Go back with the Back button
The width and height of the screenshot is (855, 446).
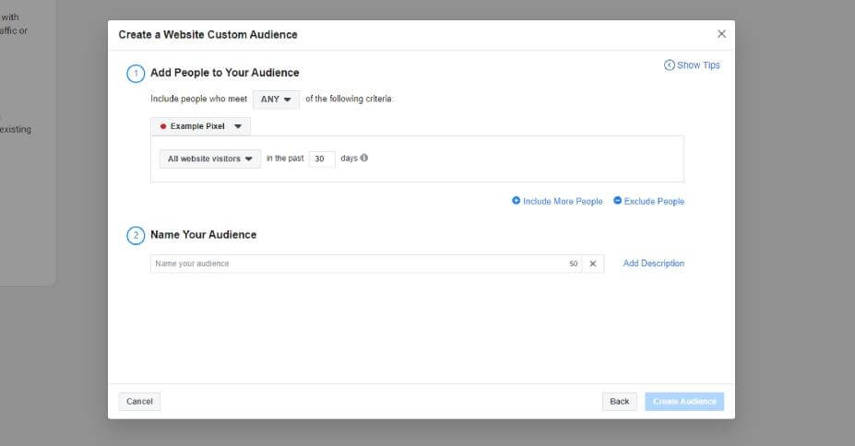(x=619, y=402)
